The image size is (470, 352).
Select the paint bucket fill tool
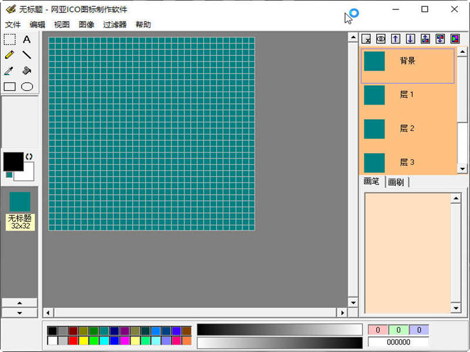tap(26, 71)
